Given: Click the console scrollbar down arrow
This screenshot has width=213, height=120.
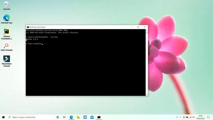Looking at the screenshot, I should [147, 95].
